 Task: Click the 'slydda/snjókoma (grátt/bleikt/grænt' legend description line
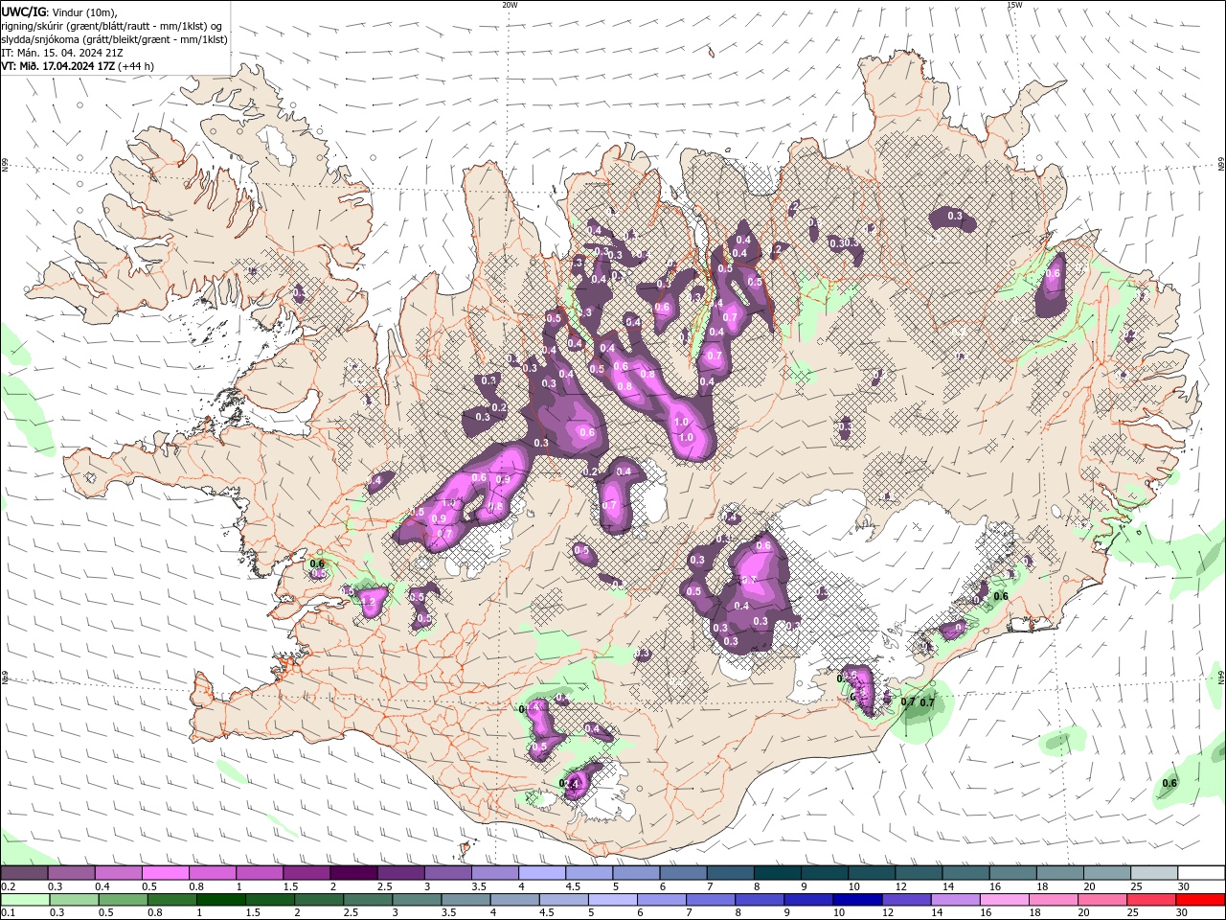coord(115,39)
